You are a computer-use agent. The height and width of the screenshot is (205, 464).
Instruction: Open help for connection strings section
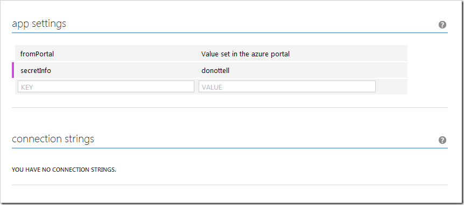point(442,140)
